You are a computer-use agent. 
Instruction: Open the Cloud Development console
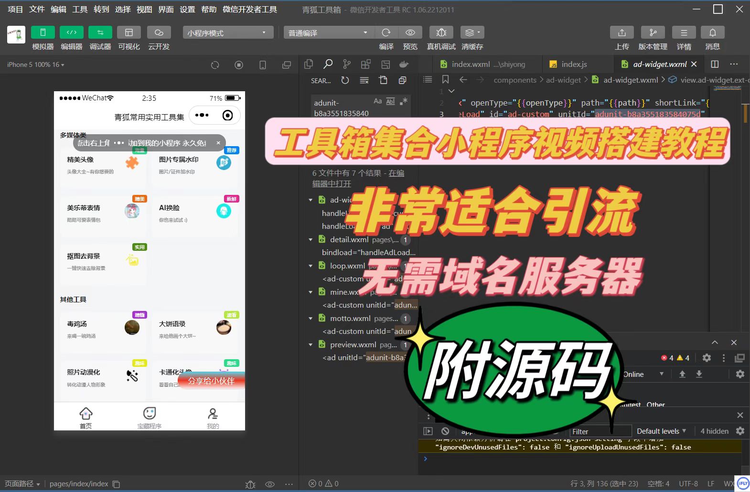159,32
